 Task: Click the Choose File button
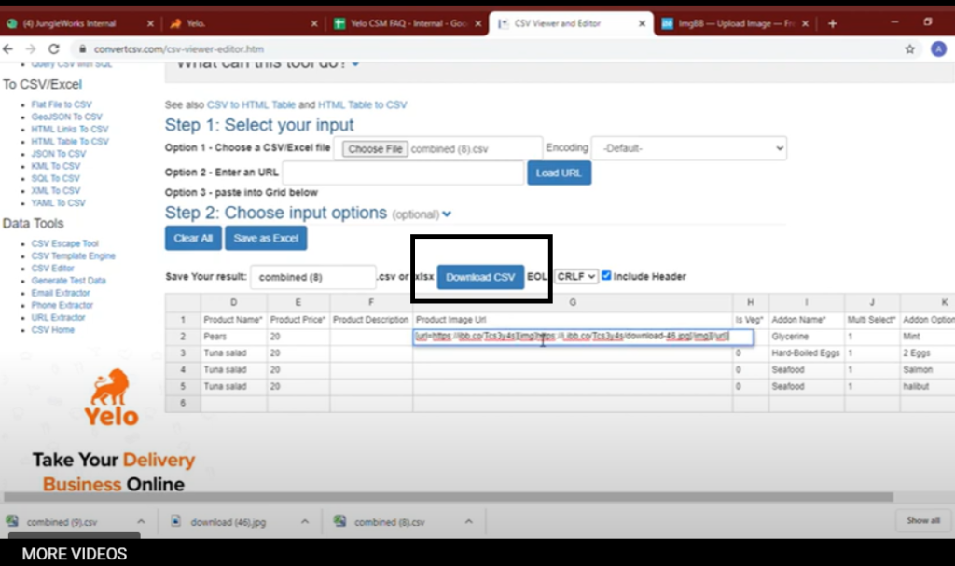pyautogui.click(x=374, y=148)
